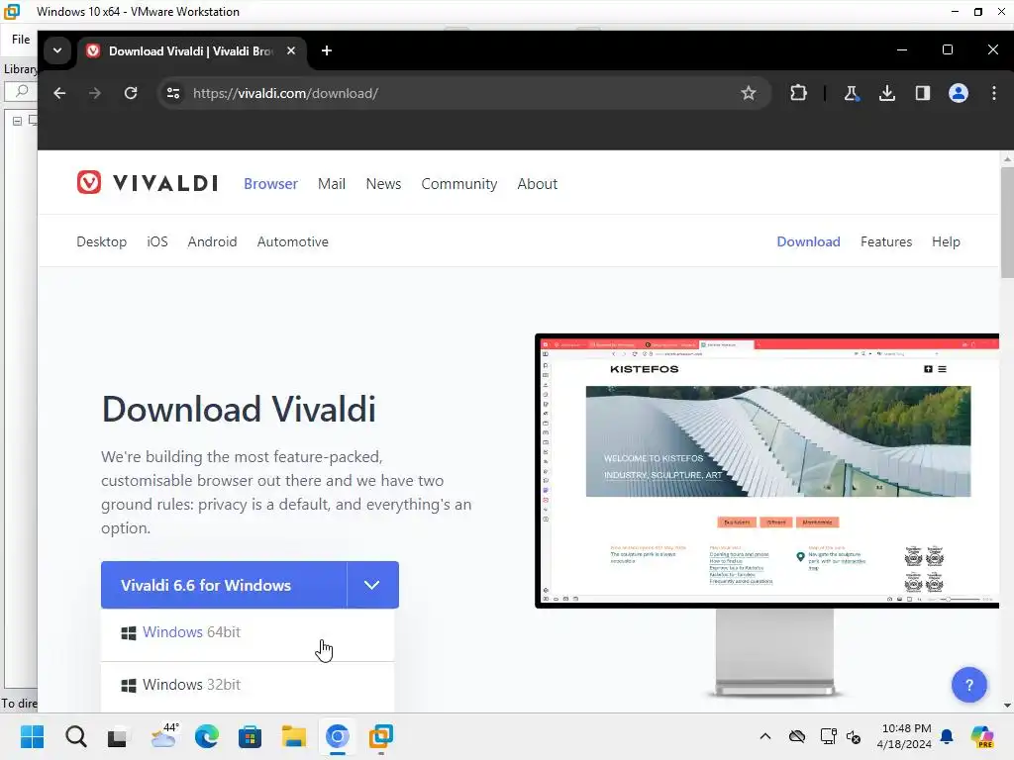Open the notifications bell icon
Image resolution: width=1014 pixels, height=760 pixels.
947,736
